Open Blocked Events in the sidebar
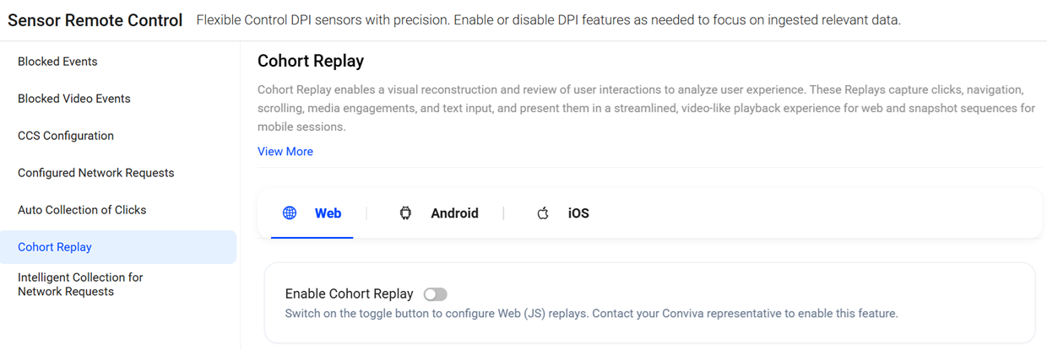Screen dimensions: 1047x350 (x=57, y=62)
